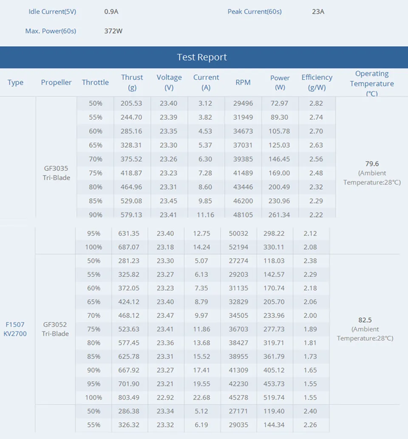Select the current value "14.24"

coord(201,247)
